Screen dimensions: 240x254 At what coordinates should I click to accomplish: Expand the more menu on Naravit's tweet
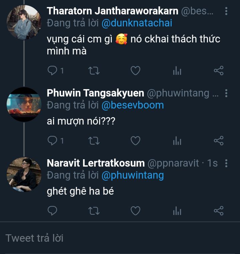point(226,163)
